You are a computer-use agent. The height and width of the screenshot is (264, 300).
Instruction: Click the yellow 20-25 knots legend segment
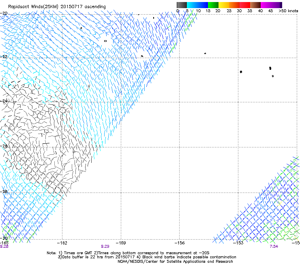coord(224,5)
